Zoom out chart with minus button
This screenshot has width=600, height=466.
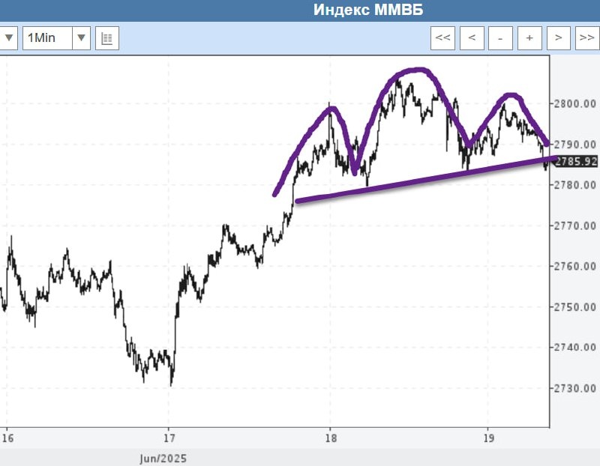[x=500, y=38]
